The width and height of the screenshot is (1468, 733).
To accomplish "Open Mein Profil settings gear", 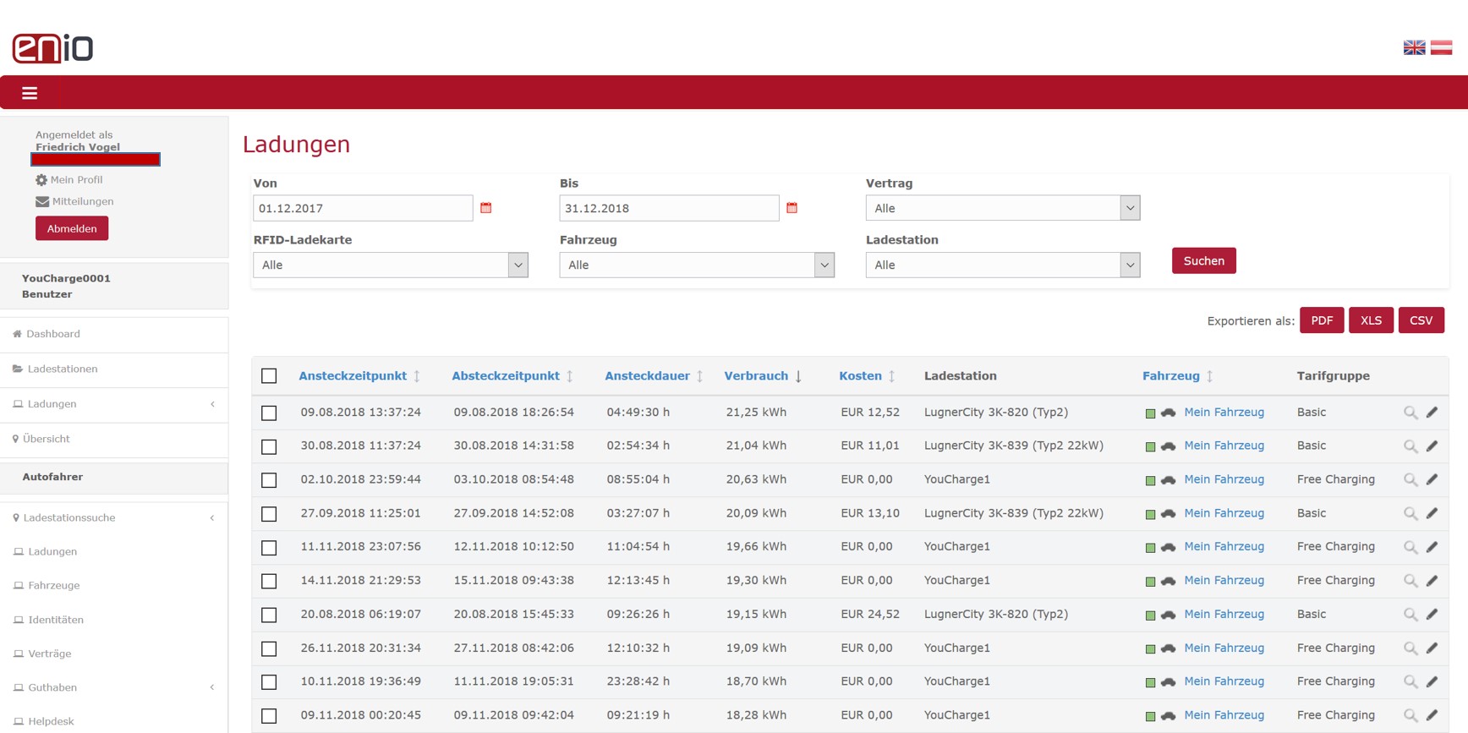I will [x=41, y=180].
